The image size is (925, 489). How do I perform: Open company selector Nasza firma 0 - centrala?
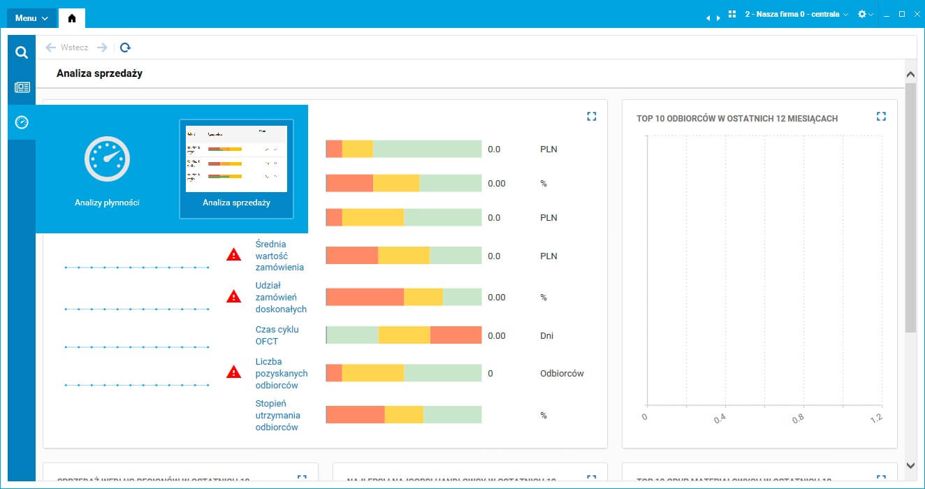[x=796, y=14]
